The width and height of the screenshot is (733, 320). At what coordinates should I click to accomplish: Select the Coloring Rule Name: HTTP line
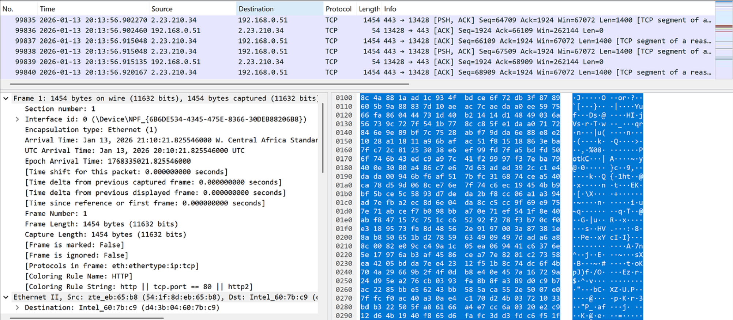pyautogui.click(x=79, y=276)
